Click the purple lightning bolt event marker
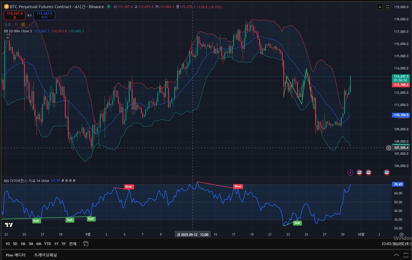412x260 pixels. (x=350, y=172)
